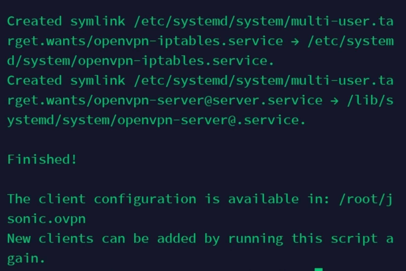Image resolution: width=406 pixels, height=271 pixels.
Task: Click the word "script"
Action: pos(354,239)
